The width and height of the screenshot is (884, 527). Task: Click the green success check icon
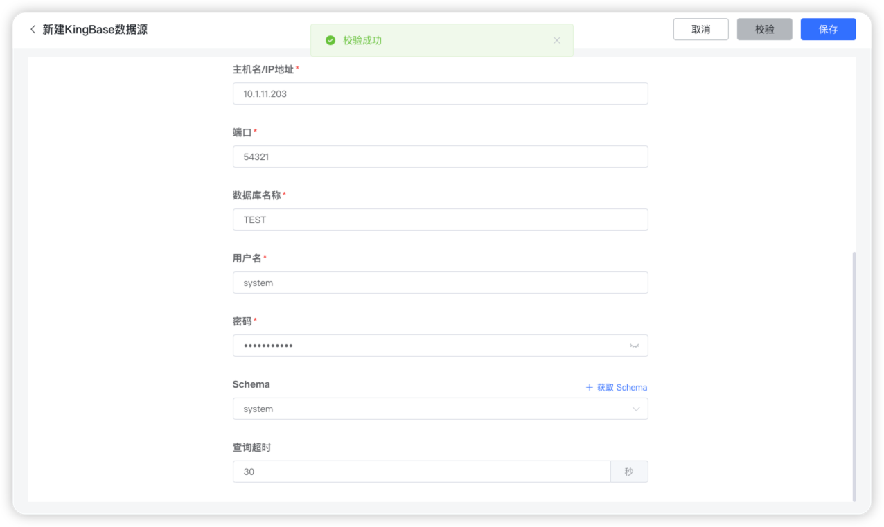pos(330,41)
